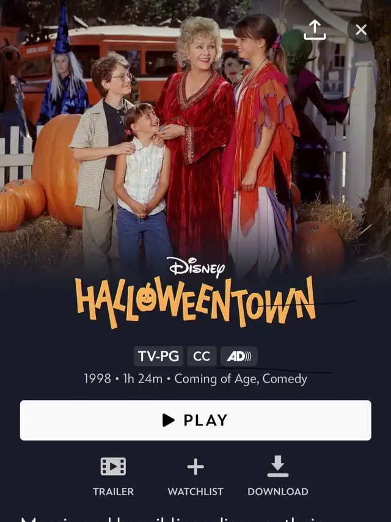
Task: Play the Halloweentown movie
Action: [x=195, y=420]
